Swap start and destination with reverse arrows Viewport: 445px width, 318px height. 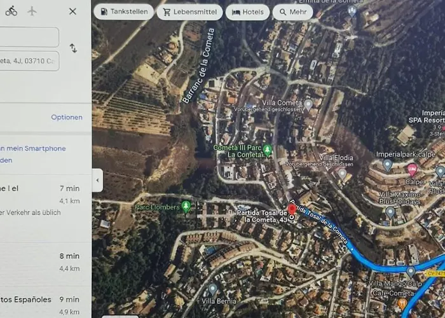(x=74, y=48)
